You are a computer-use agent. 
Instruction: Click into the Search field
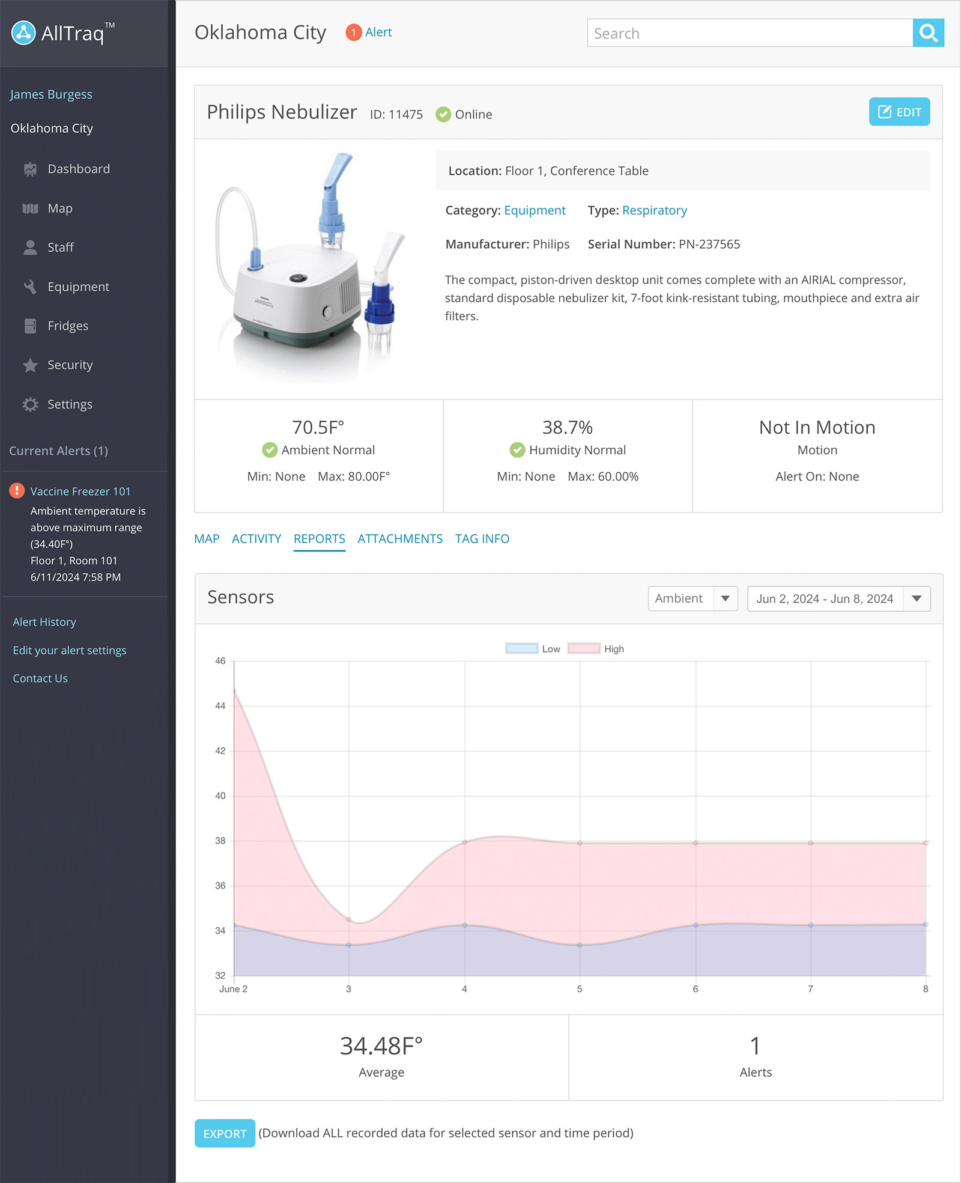(x=750, y=33)
